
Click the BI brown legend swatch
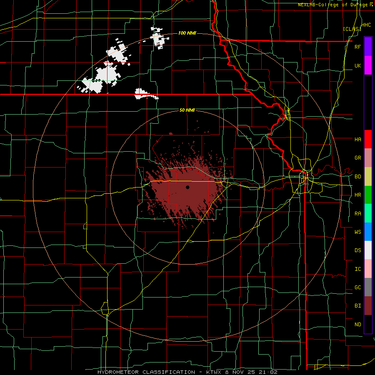(368, 306)
